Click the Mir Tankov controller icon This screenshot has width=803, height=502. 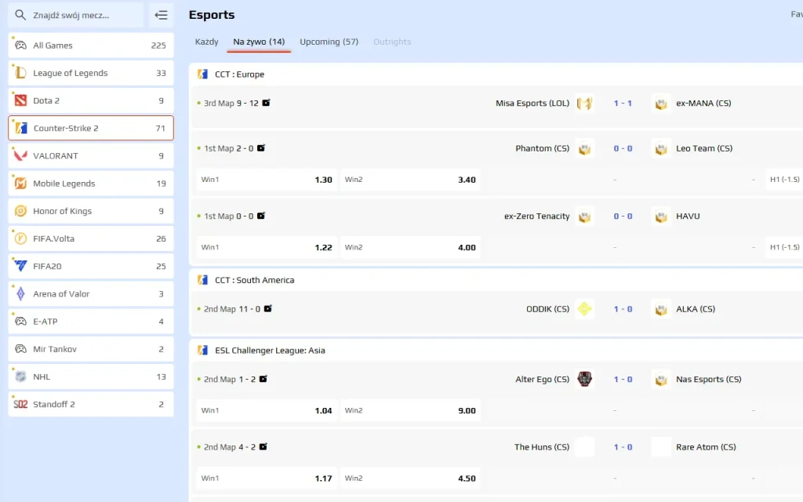point(20,349)
